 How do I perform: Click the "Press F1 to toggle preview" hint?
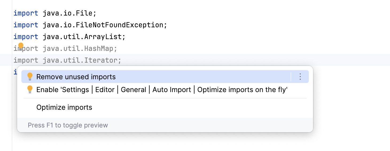click(x=68, y=125)
